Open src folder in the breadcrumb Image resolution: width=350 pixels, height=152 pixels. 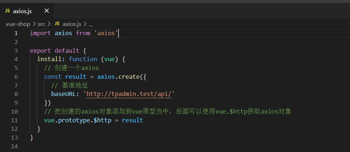click(41, 24)
